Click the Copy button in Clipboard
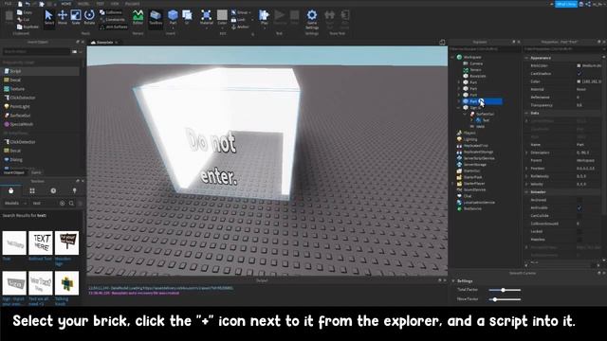The height and width of the screenshot is (341, 607). tap(26, 12)
